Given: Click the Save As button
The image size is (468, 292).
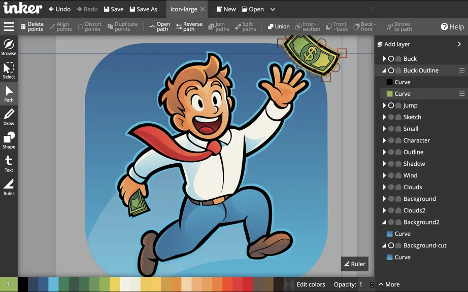Looking at the screenshot, I should click(x=143, y=9).
